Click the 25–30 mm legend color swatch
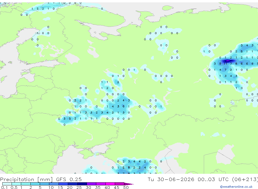The image size is (258, 189). [x=82, y=184]
